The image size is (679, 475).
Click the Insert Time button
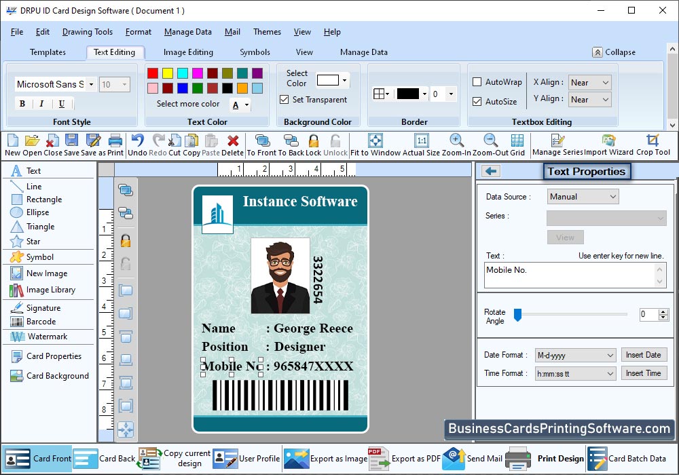click(x=644, y=373)
